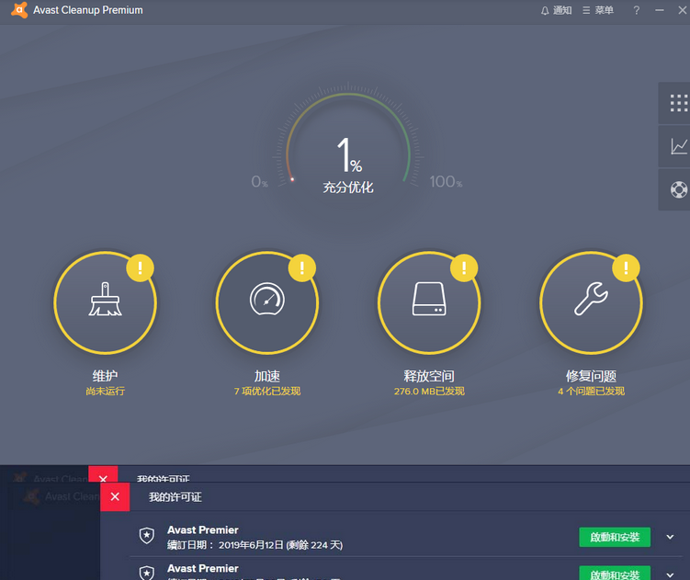Click the 尚未运行 status text
The height and width of the screenshot is (580, 690).
coord(105,391)
